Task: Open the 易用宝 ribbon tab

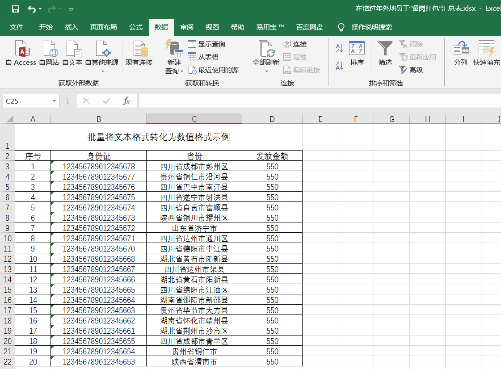Action: pyautogui.click(x=270, y=27)
